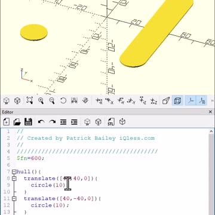The height and width of the screenshot is (215, 215).
Task: Click the Preview icon in the editor toolbar
Action: [x=87, y=122]
